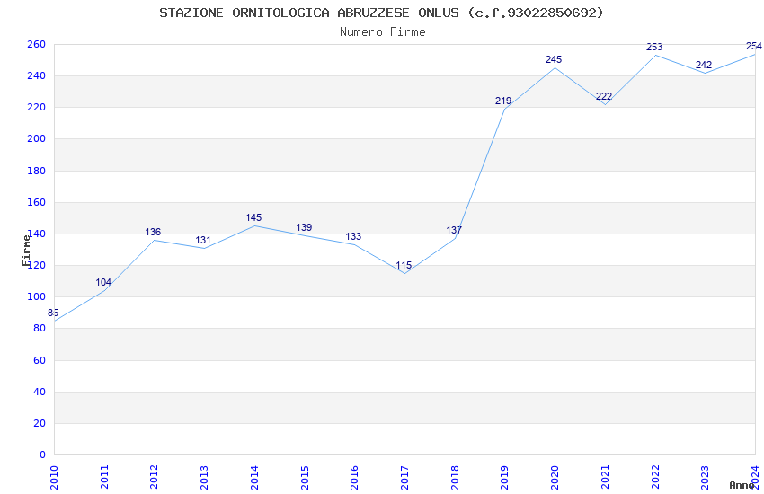
Task: Click the x-axis year 2016
Action: (355, 478)
